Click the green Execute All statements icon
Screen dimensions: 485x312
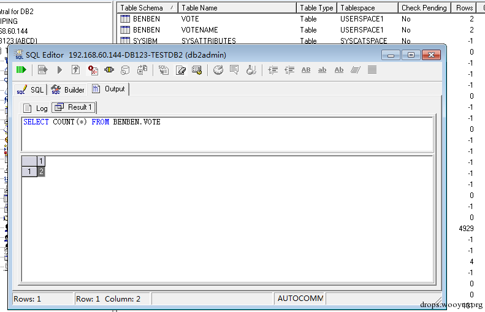(x=21, y=70)
